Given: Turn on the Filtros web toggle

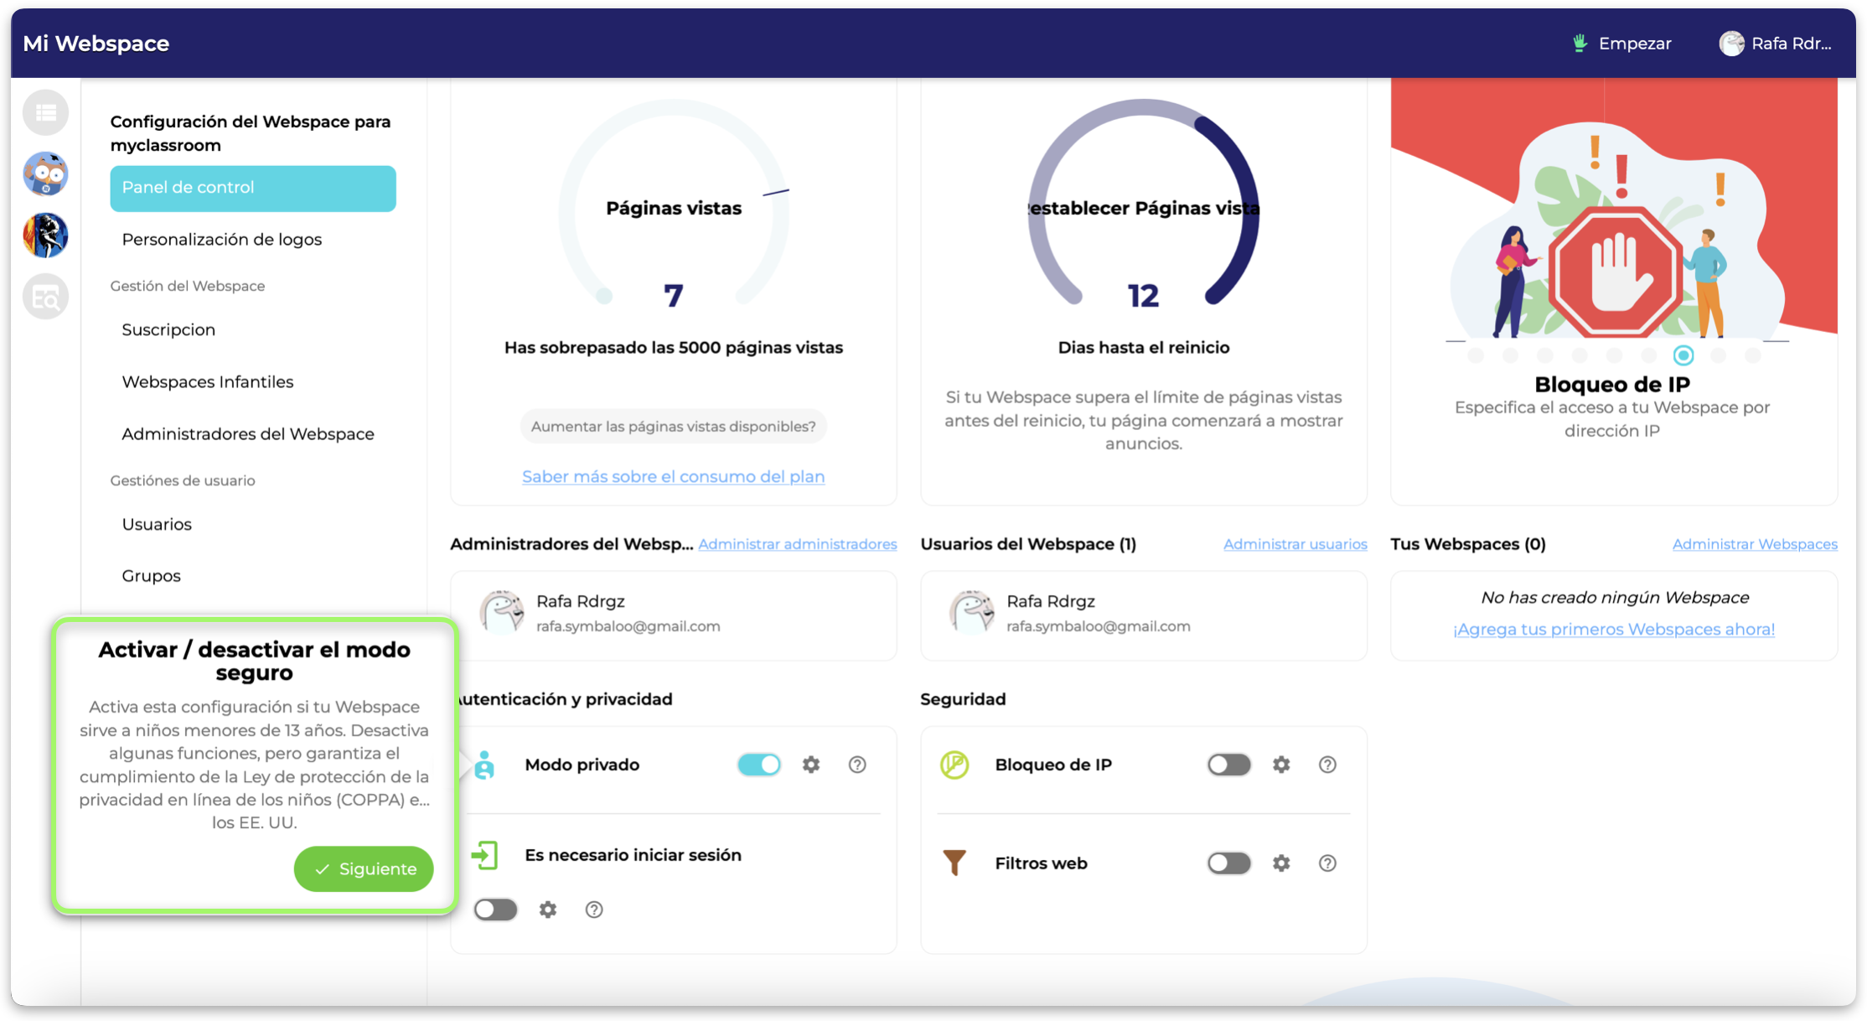Looking at the screenshot, I should 1229,863.
